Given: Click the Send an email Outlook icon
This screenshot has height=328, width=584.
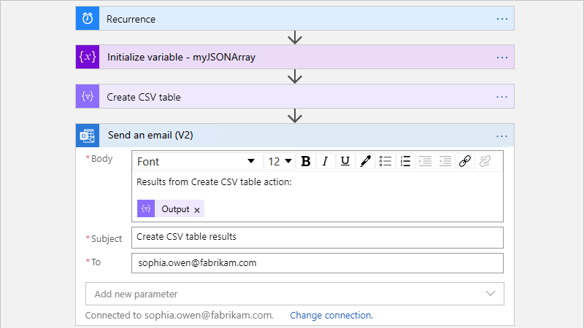Looking at the screenshot, I should 88,136.
